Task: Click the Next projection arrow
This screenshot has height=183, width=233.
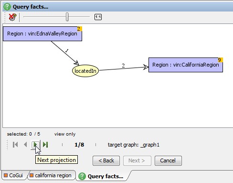Action: click(35, 145)
